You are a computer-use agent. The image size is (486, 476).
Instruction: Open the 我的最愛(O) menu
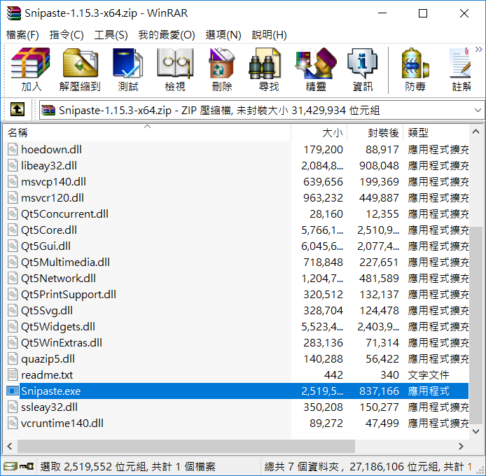click(x=167, y=35)
